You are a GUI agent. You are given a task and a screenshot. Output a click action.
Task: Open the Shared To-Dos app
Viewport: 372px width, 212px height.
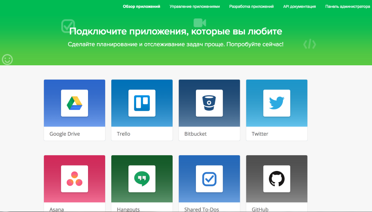[x=209, y=179]
